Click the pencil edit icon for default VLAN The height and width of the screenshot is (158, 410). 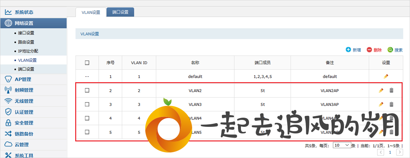pos(386,76)
